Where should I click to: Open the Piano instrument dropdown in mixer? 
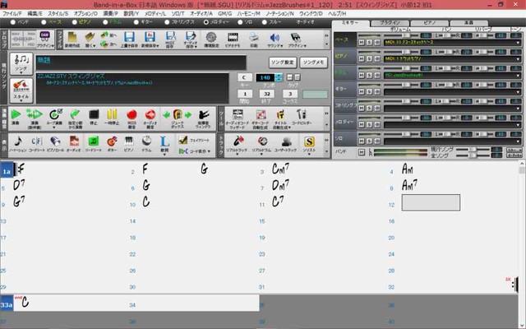click(518, 59)
